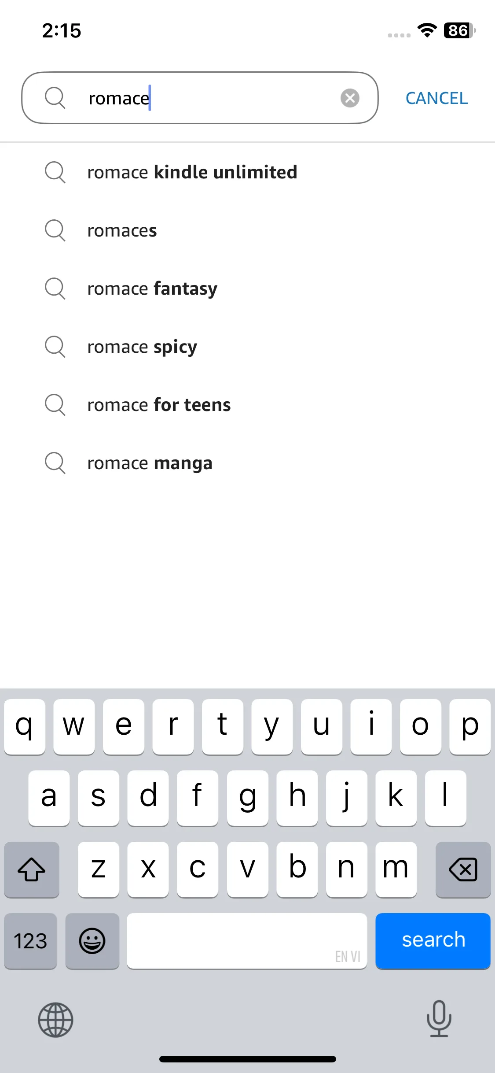Toggle the shift key arrow
The width and height of the screenshot is (495, 1073).
tap(32, 869)
